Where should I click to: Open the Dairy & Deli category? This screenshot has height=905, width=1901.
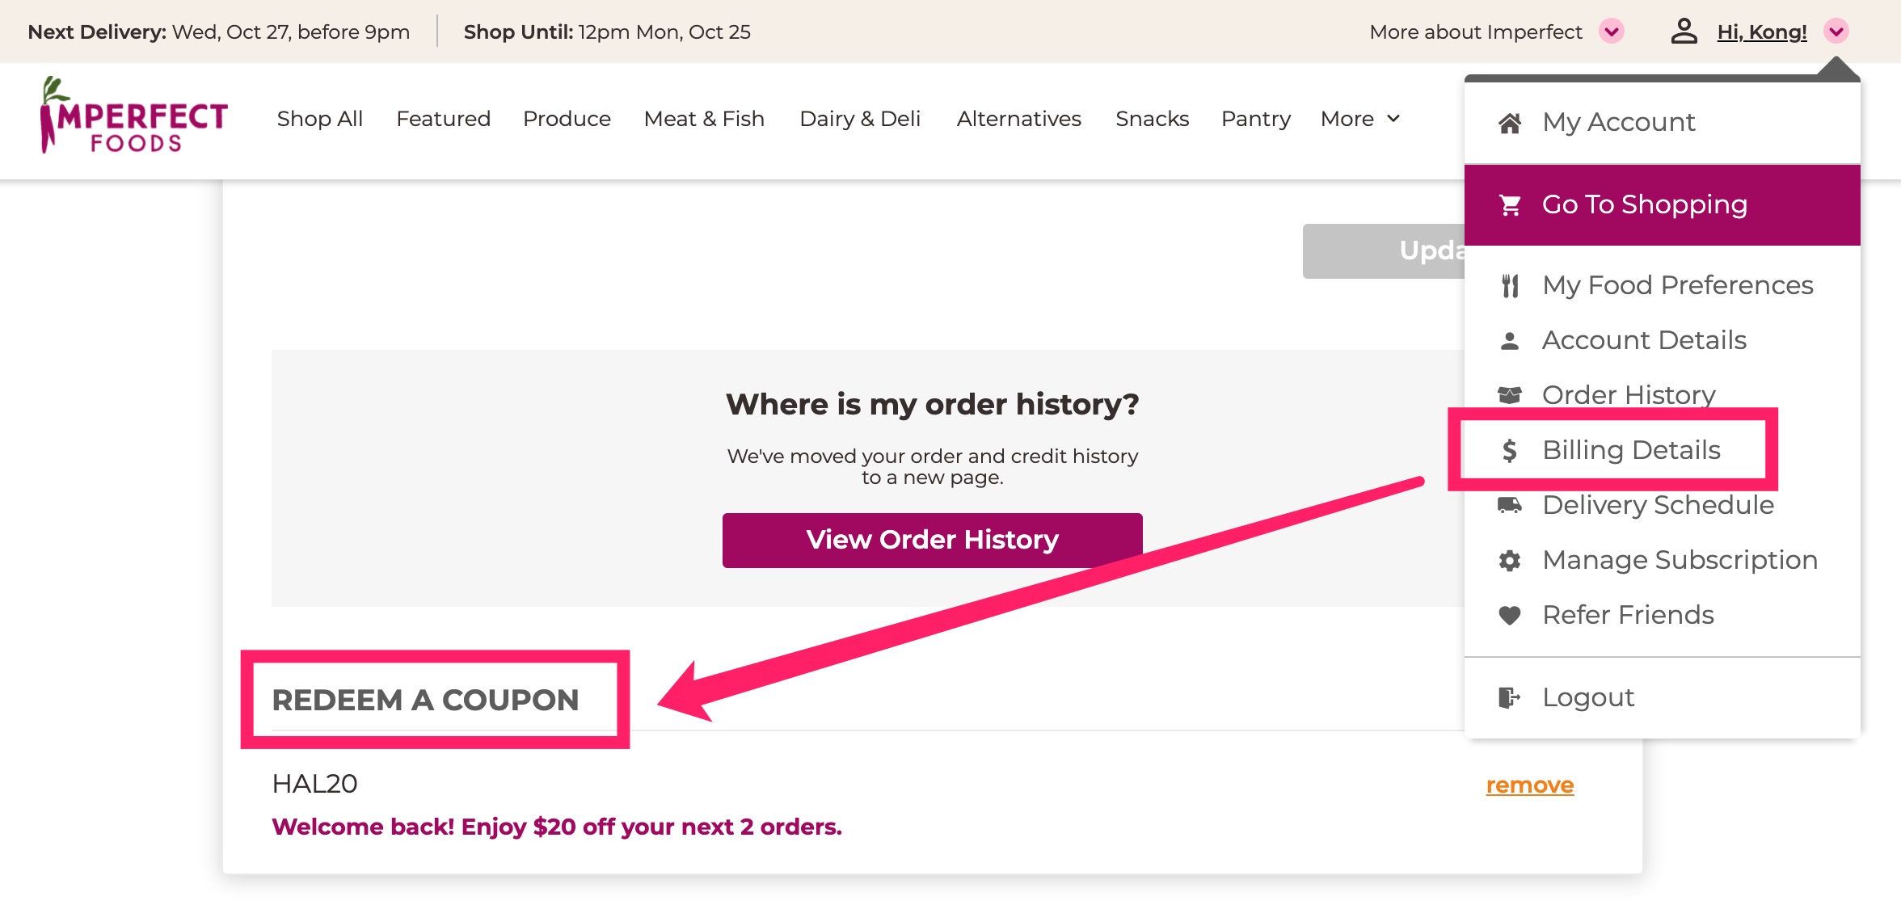point(859,119)
